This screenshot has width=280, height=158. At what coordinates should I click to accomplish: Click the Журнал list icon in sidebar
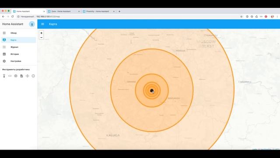(x=4, y=47)
